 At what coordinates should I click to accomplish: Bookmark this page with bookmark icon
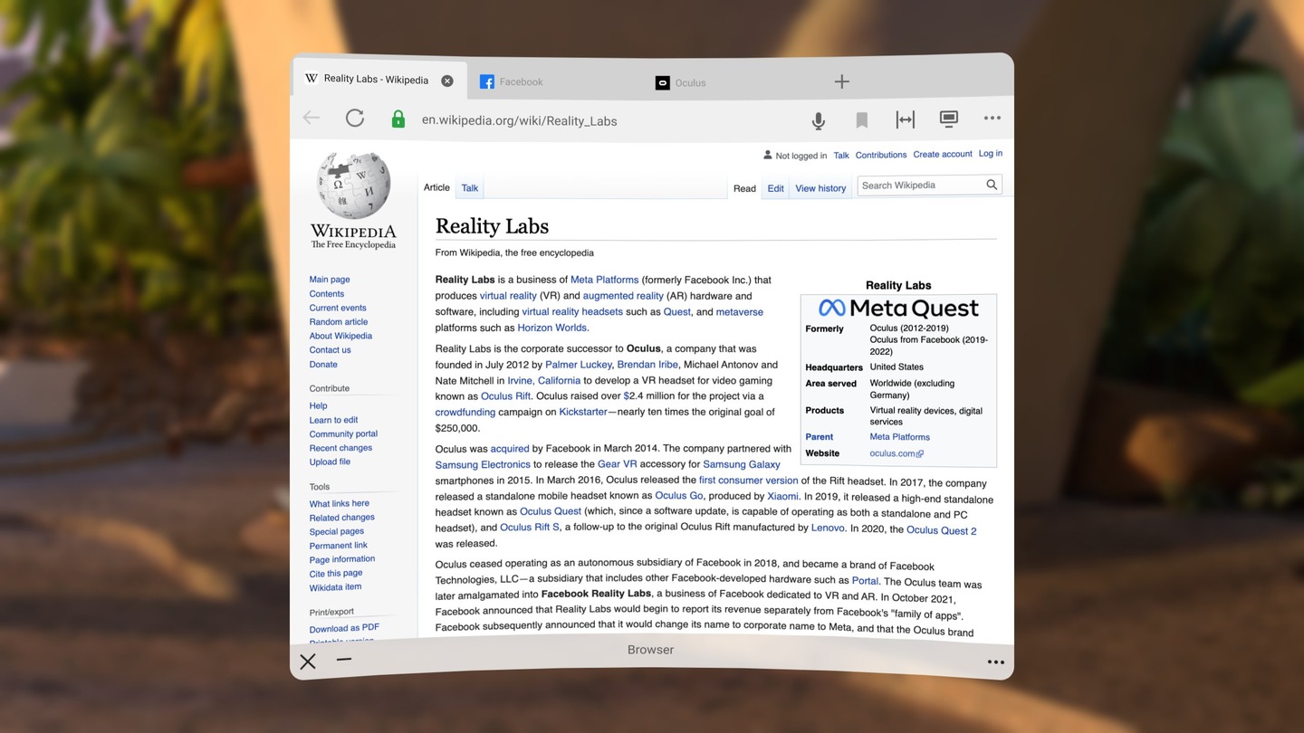pyautogui.click(x=862, y=120)
